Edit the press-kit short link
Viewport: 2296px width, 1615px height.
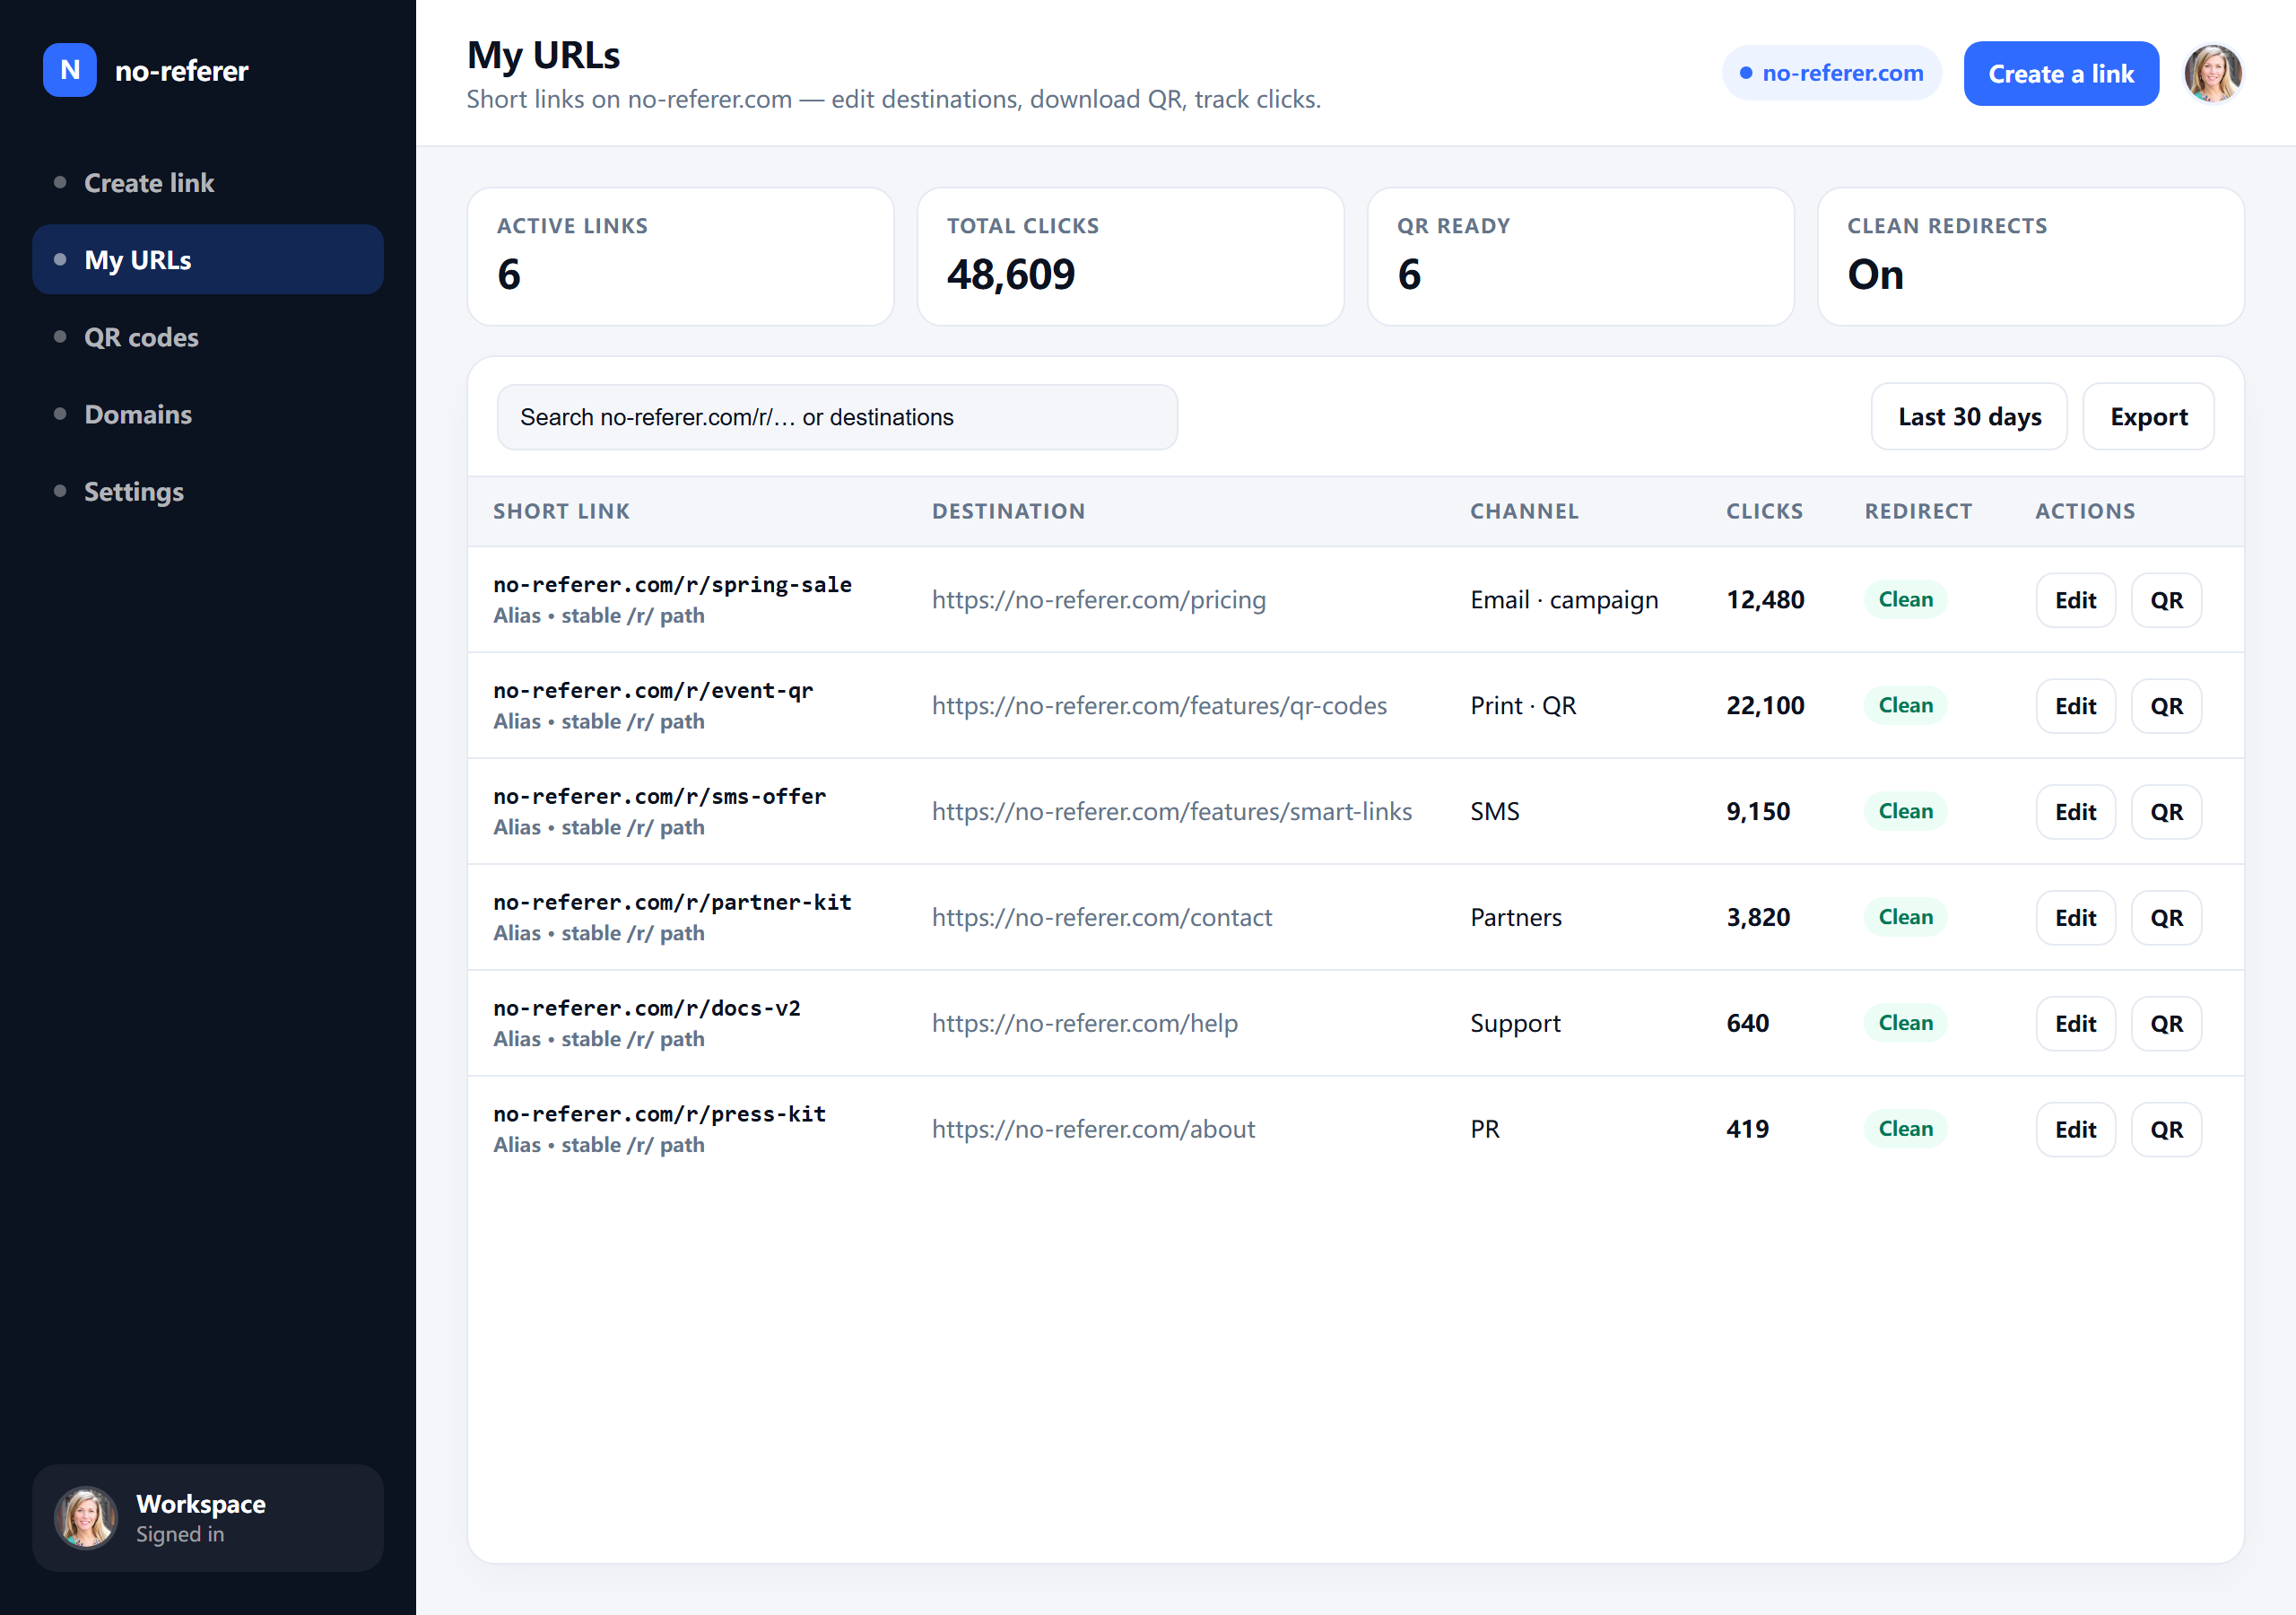click(2075, 1130)
